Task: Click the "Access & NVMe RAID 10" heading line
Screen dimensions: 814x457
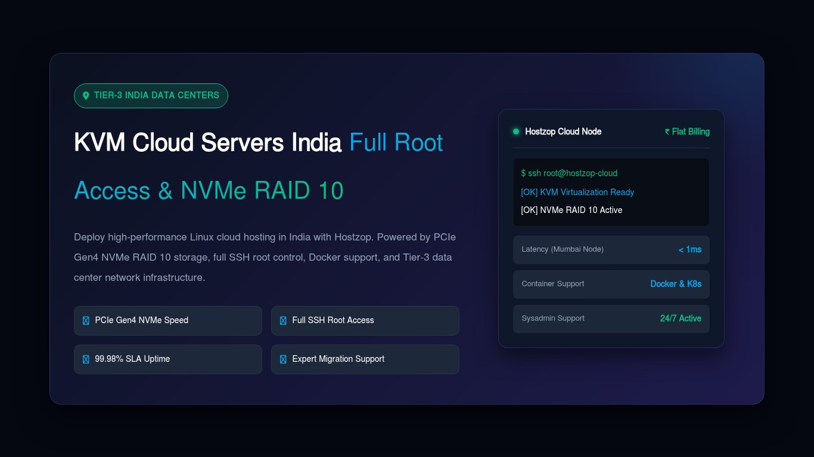Action: click(209, 190)
